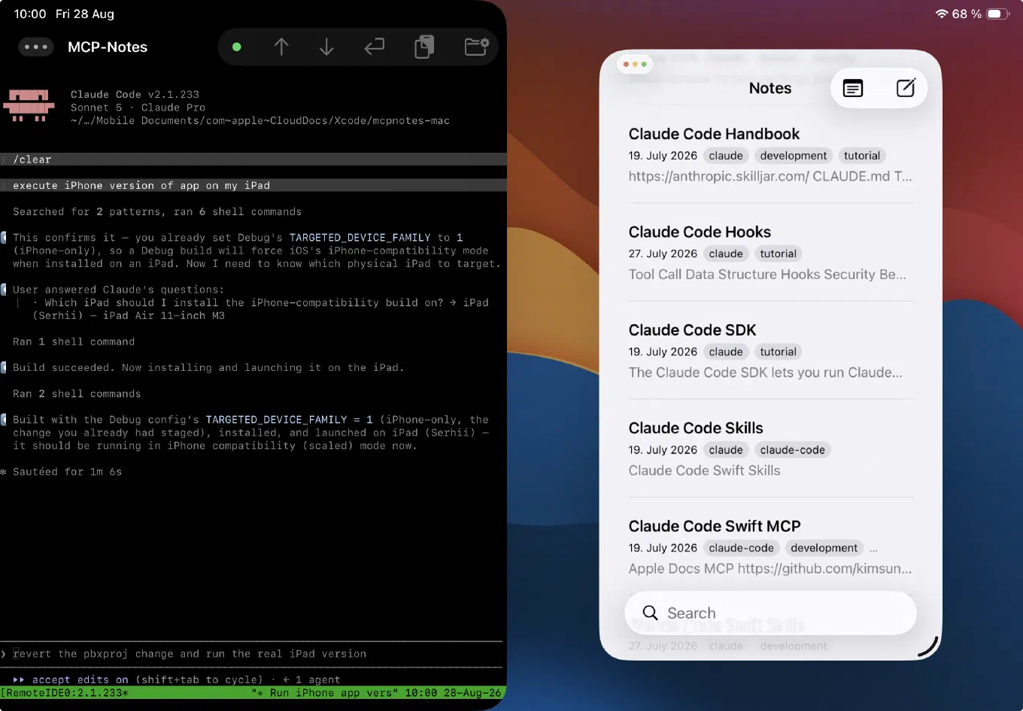The image size is (1023, 711).
Task: Tap the 'Claude Code v2.1.233' header text
Action: [x=135, y=95]
